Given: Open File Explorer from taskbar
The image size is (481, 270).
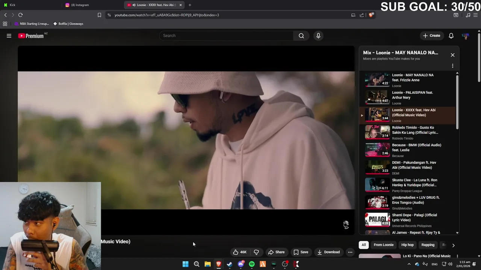Looking at the screenshot, I should [x=207, y=264].
